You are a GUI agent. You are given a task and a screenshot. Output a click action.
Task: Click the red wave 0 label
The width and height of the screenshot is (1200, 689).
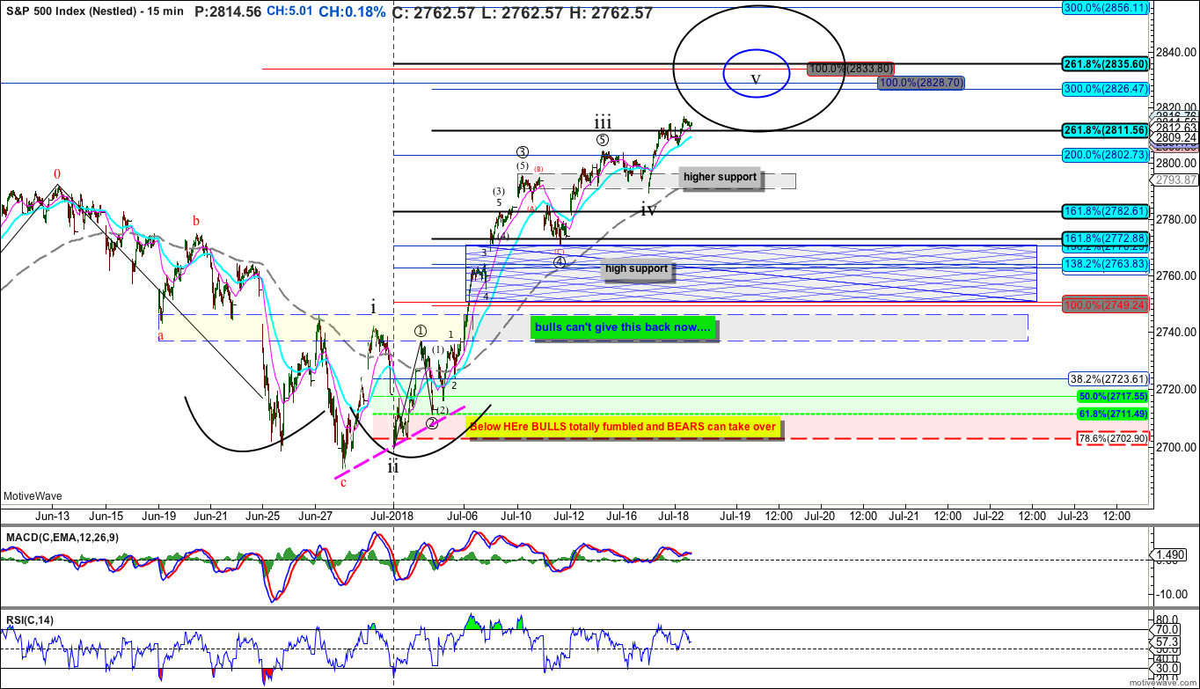click(x=57, y=174)
